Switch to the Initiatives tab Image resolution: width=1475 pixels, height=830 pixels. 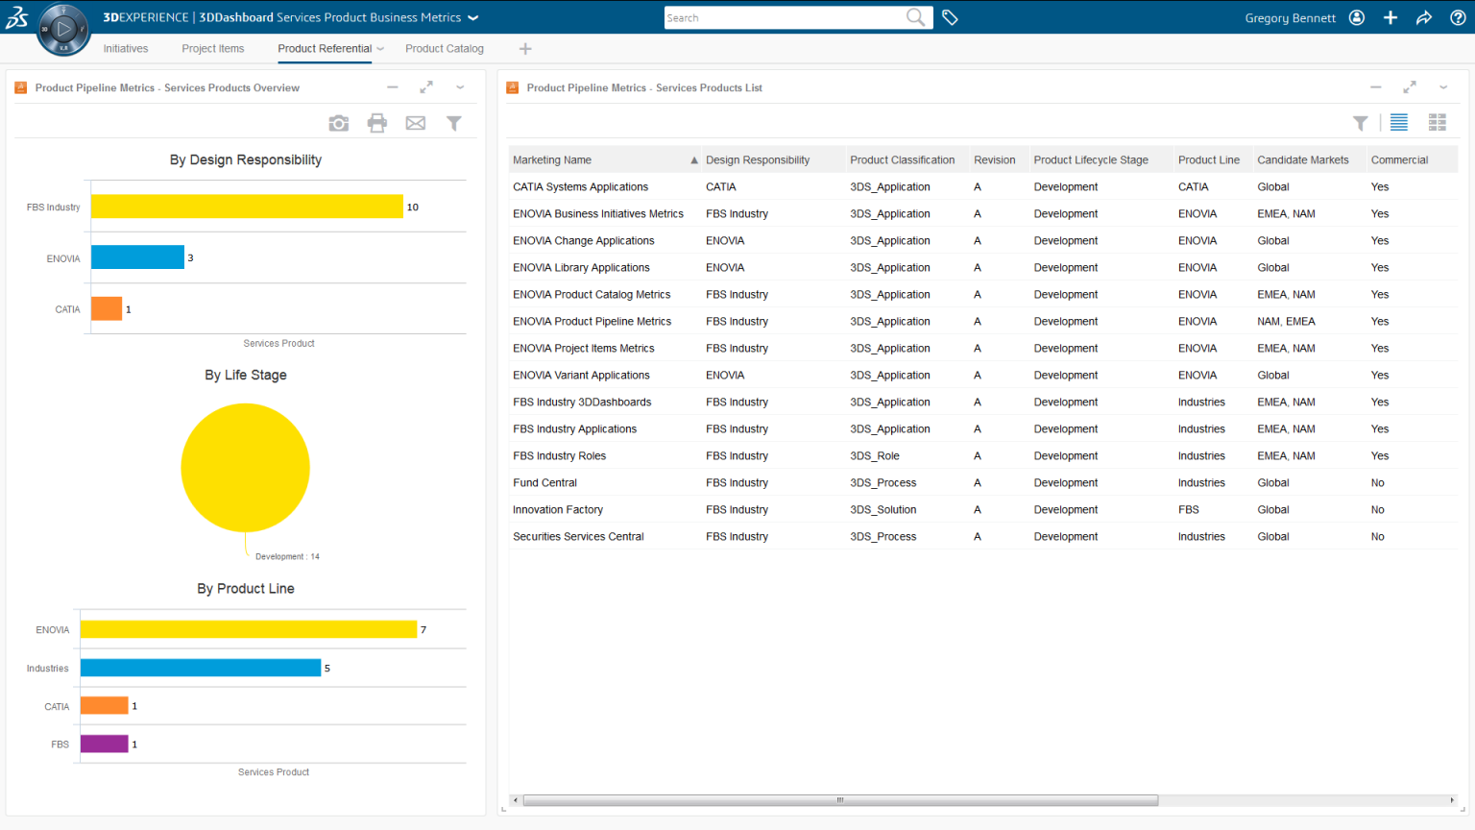coord(126,49)
